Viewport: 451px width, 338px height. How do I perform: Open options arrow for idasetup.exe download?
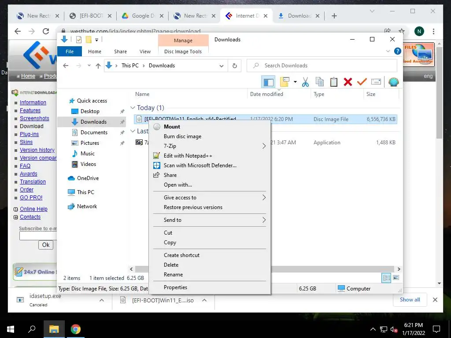[102, 300]
